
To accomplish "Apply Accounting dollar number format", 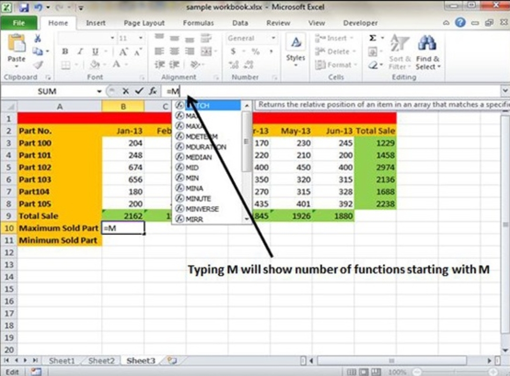I will pyautogui.click(x=233, y=51).
